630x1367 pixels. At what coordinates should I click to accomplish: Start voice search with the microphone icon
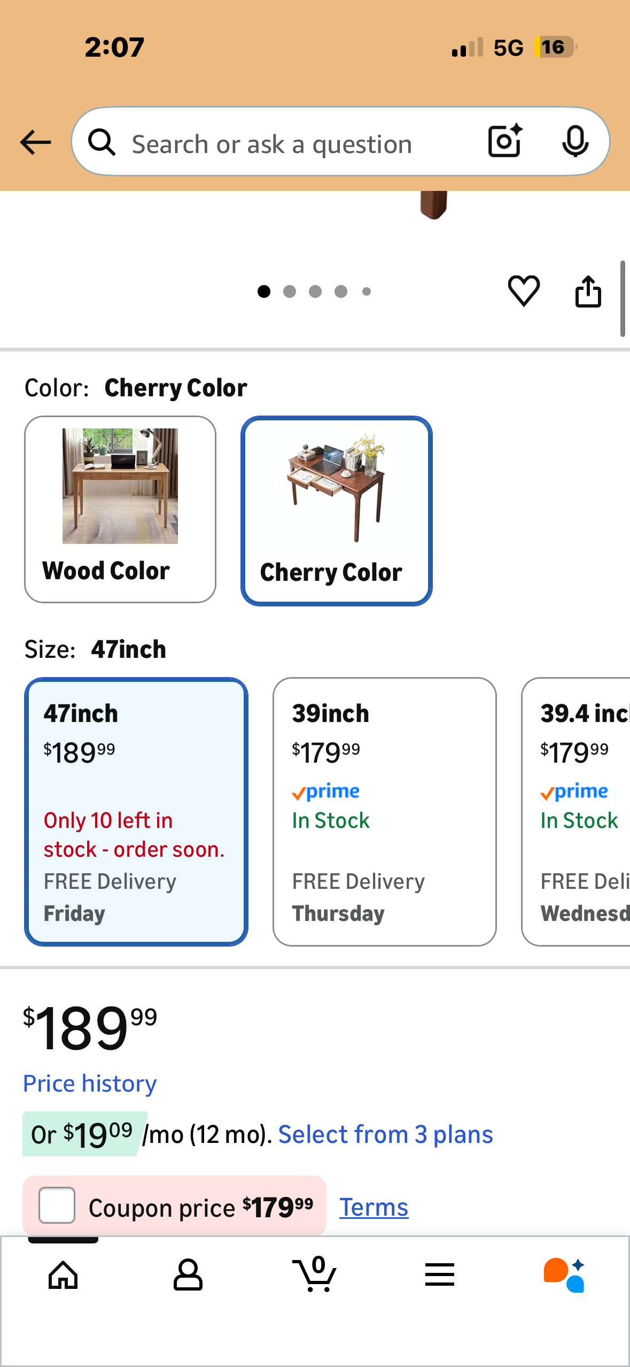pyautogui.click(x=576, y=142)
